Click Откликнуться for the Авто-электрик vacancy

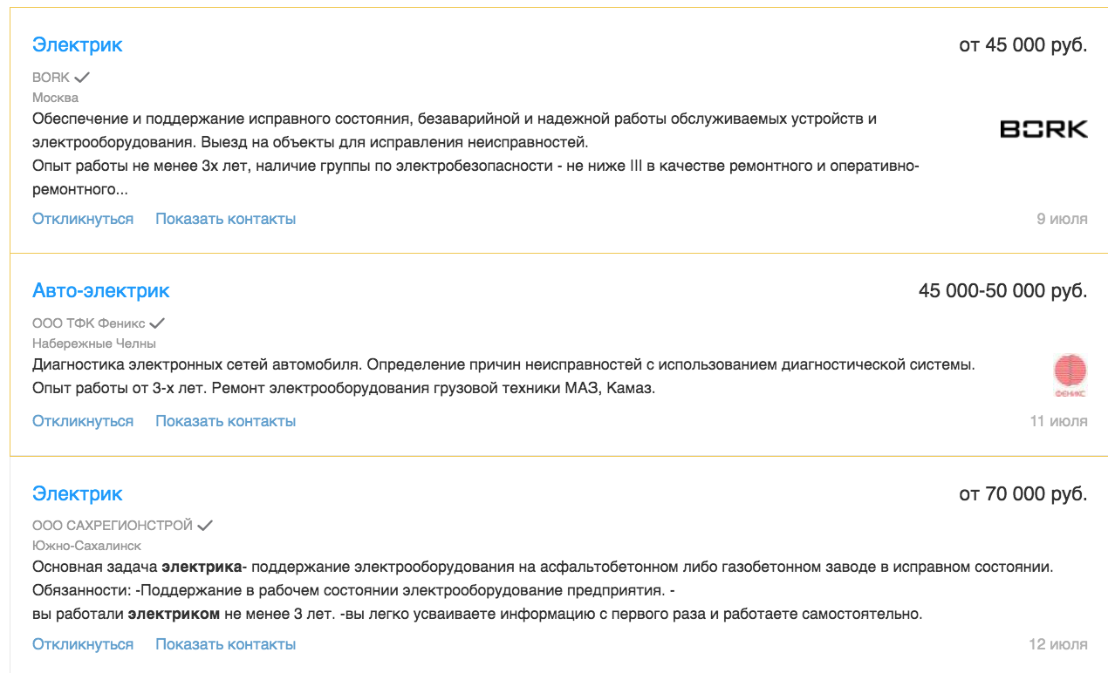(x=83, y=421)
